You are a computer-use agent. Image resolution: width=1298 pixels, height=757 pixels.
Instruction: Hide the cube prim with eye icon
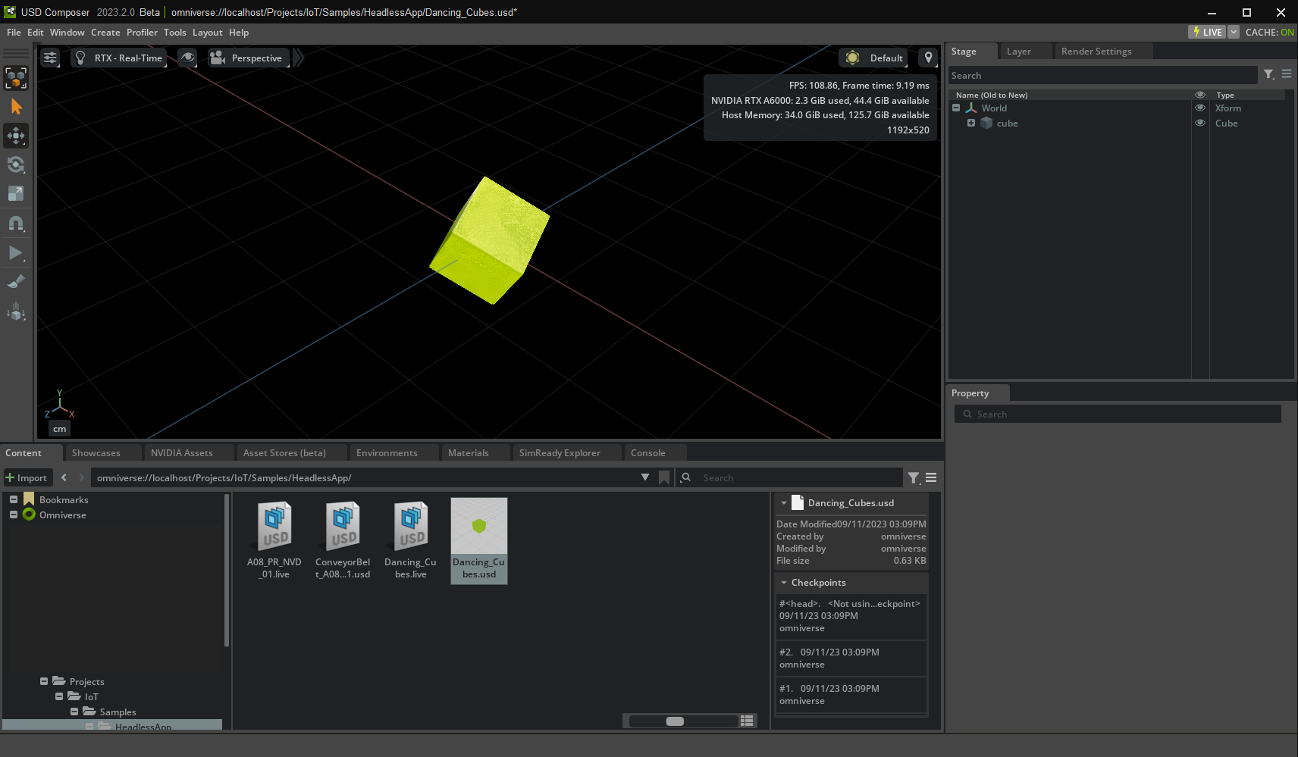(x=1199, y=124)
